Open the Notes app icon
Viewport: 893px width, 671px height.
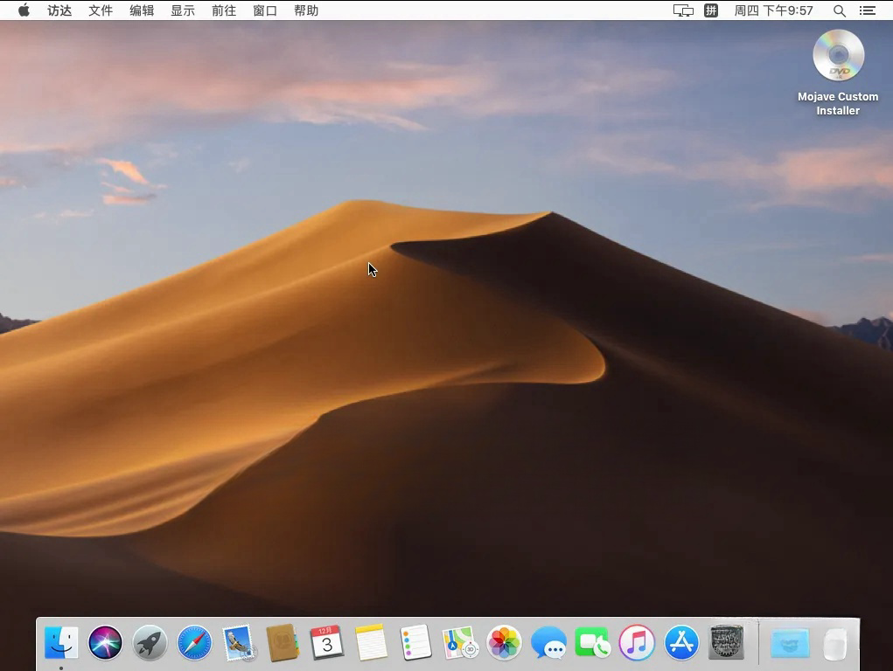pyautogui.click(x=372, y=642)
